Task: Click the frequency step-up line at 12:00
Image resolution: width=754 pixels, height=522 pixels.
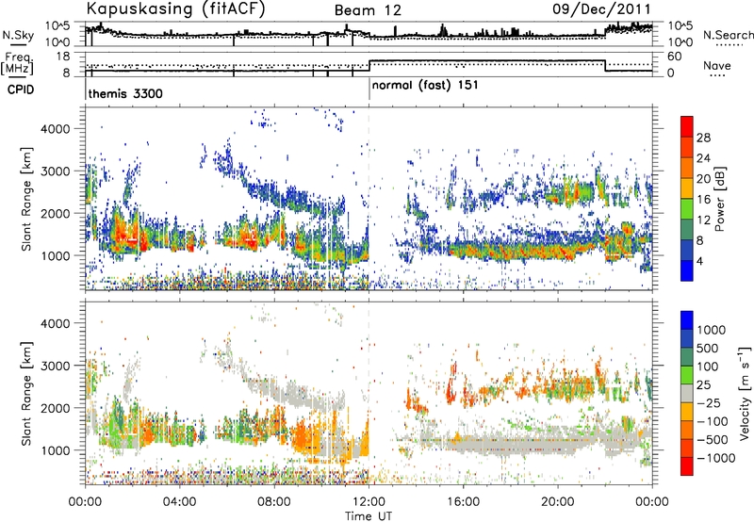Action: coord(369,66)
